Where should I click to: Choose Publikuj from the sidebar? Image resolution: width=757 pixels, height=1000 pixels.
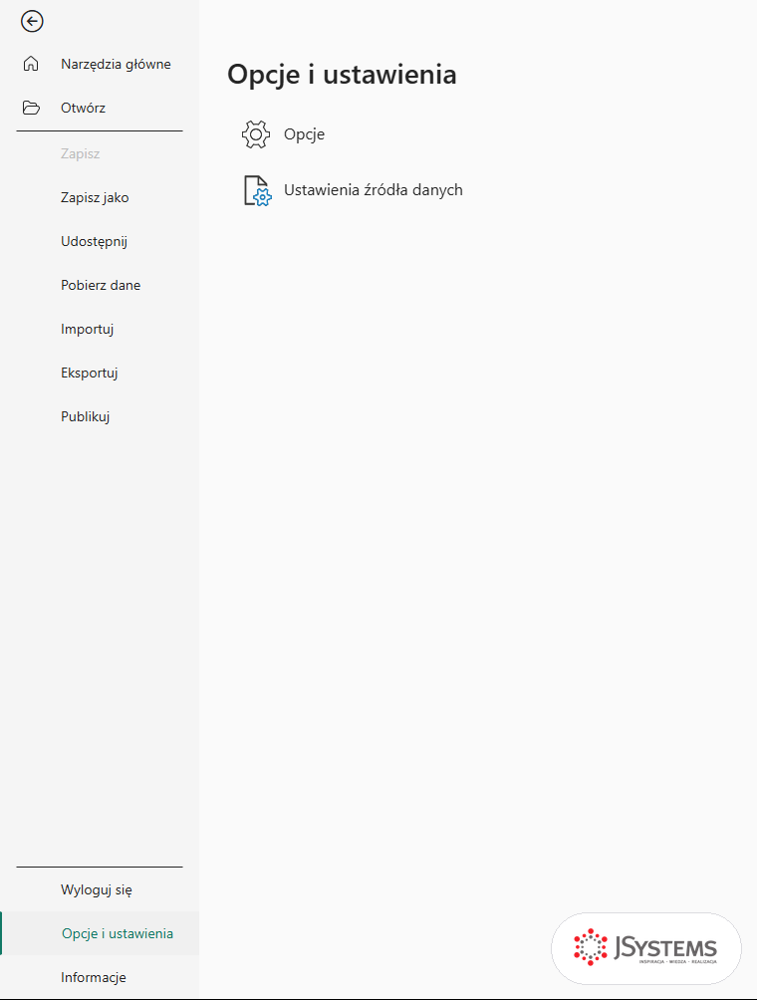pos(86,417)
